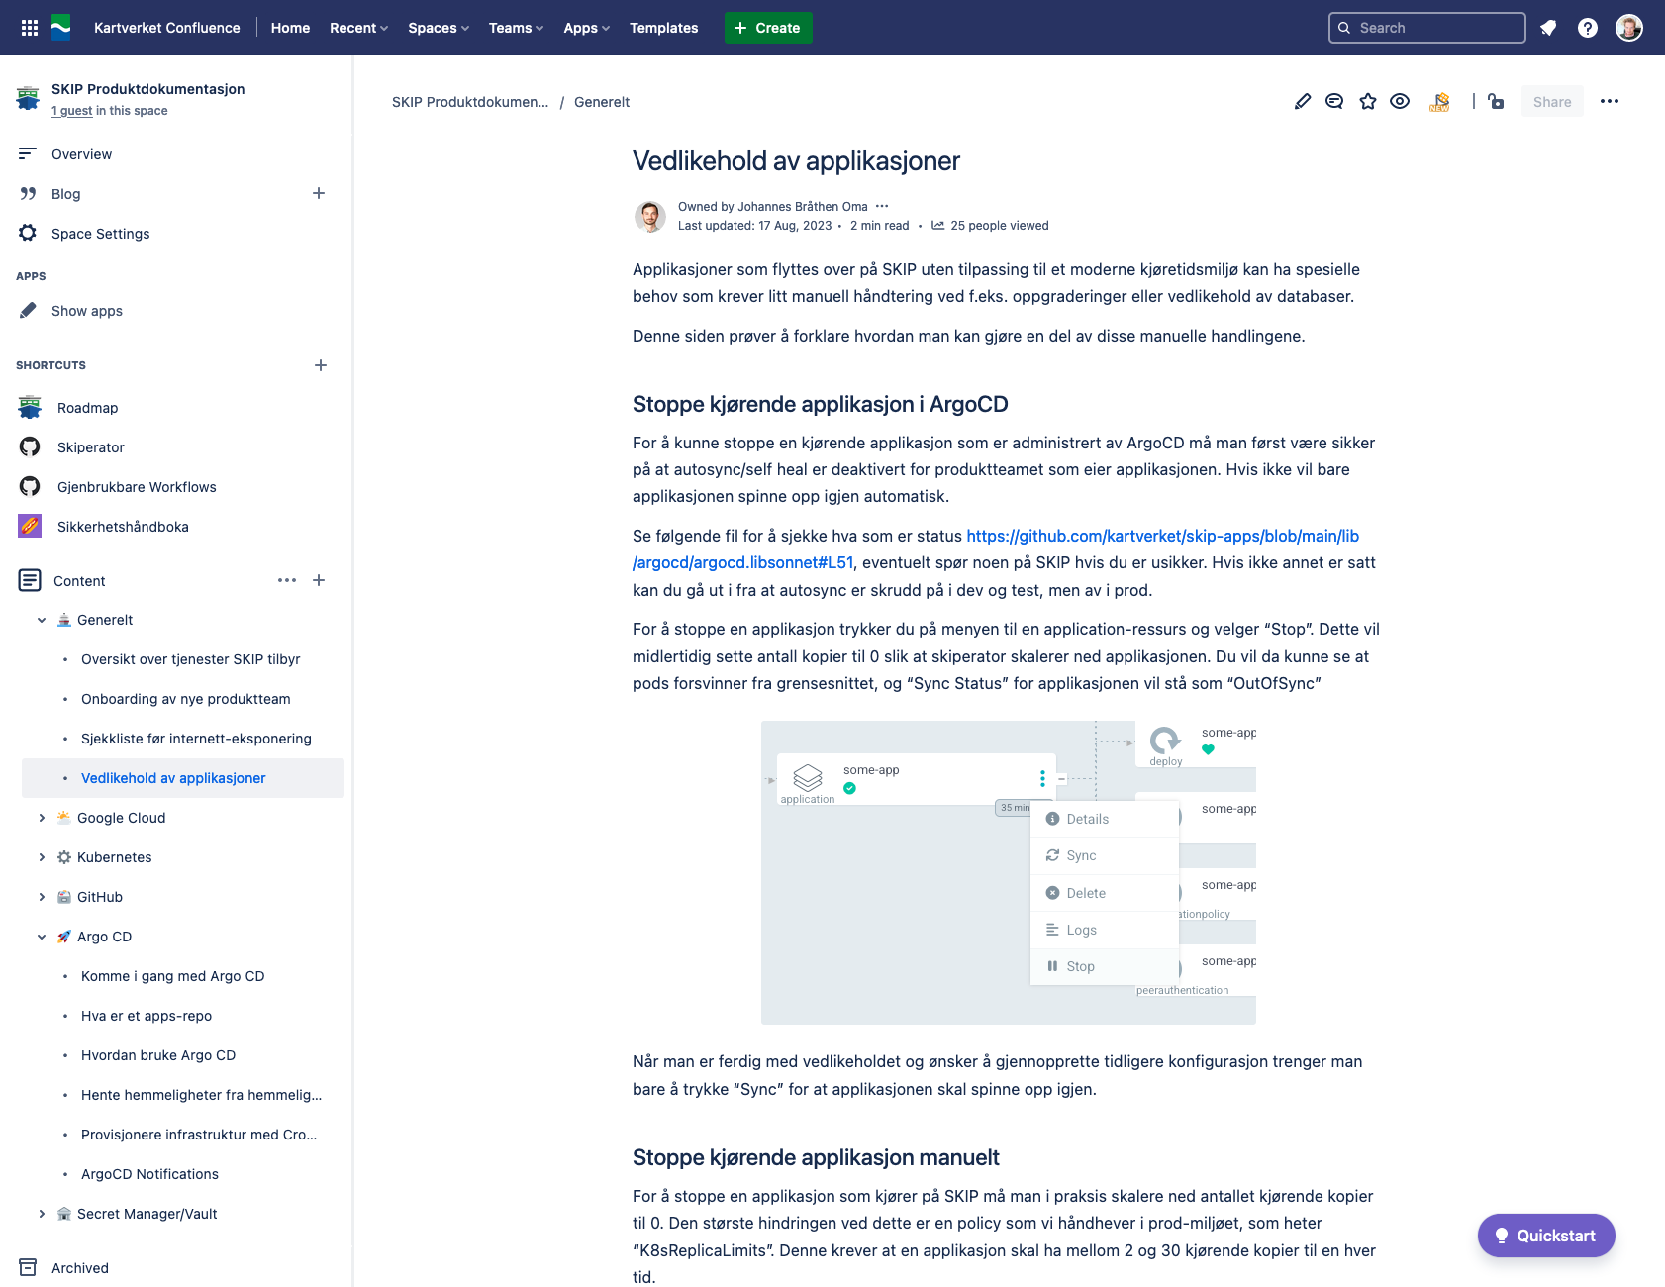Viewport: 1665px width, 1287px height.
Task: Open Hva er et apps-repo page
Action: (147, 1016)
